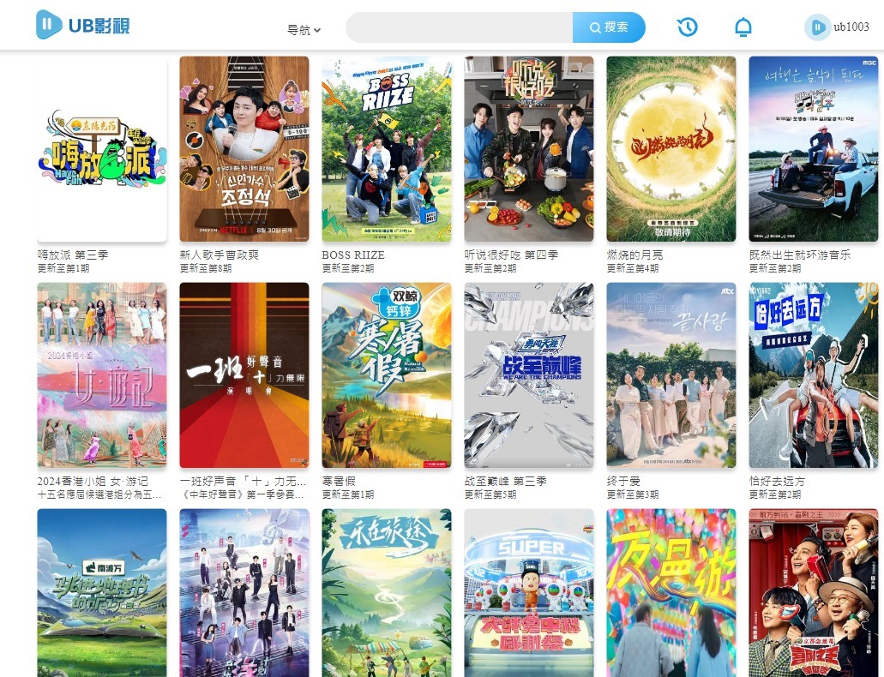The height and width of the screenshot is (677, 884).
Task: Click 更新至第8期 under 新人歌手曹政奭
Action: point(206,268)
